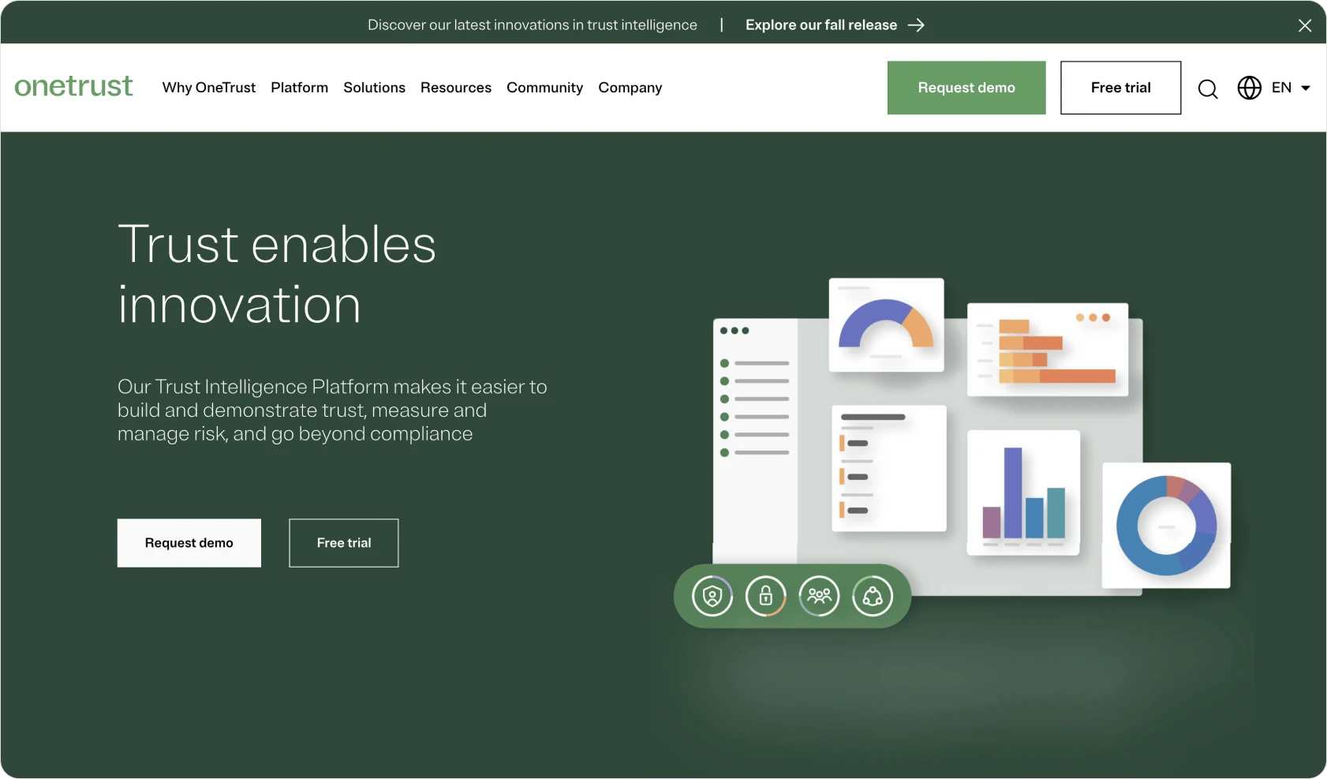Open the Why OneTrust menu
The width and height of the screenshot is (1327, 779).
click(x=209, y=88)
